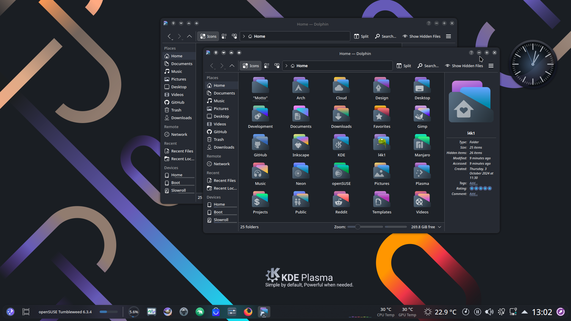Expand free space dropdown in status bar
The height and width of the screenshot is (321, 571).
click(440, 227)
